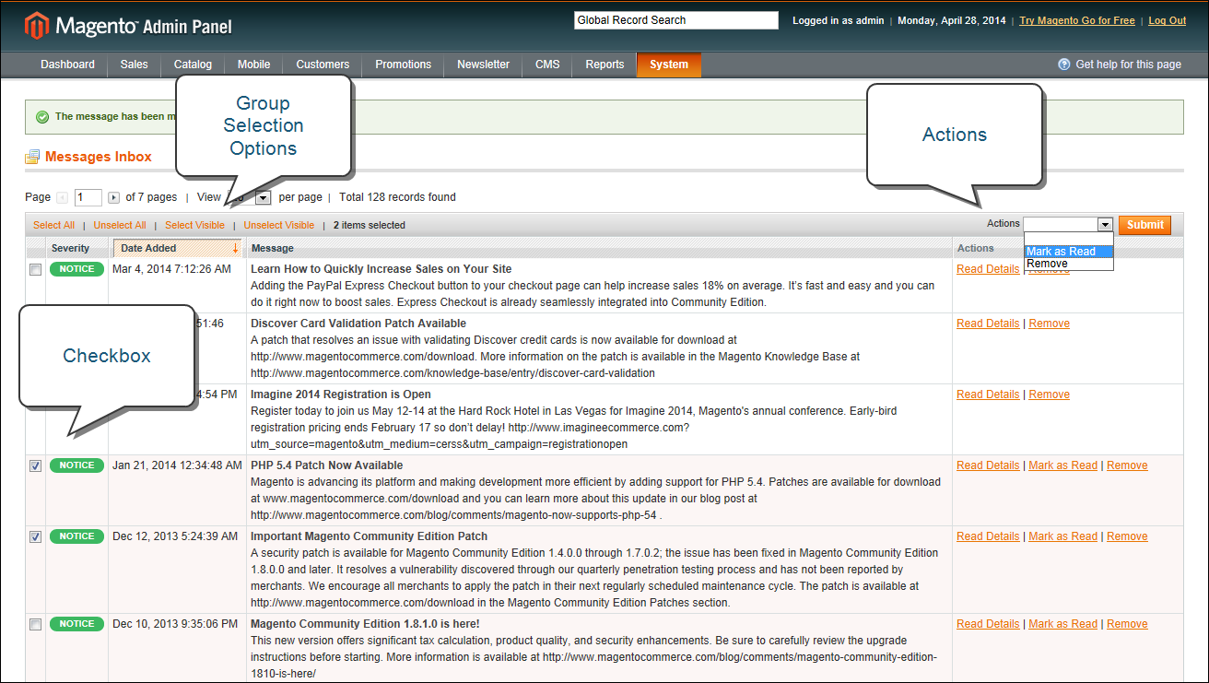Open the Promotions menu
Image resolution: width=1209 pixels, height=683 pixels.
403,65
